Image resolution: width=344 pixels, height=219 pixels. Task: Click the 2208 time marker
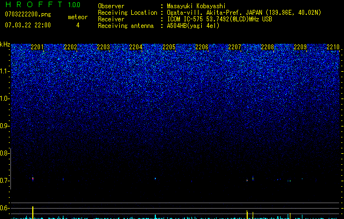pos(267,47)
